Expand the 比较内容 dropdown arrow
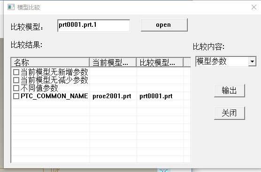The width and height of the screenshot is (261, 172). tap(252, 62)
